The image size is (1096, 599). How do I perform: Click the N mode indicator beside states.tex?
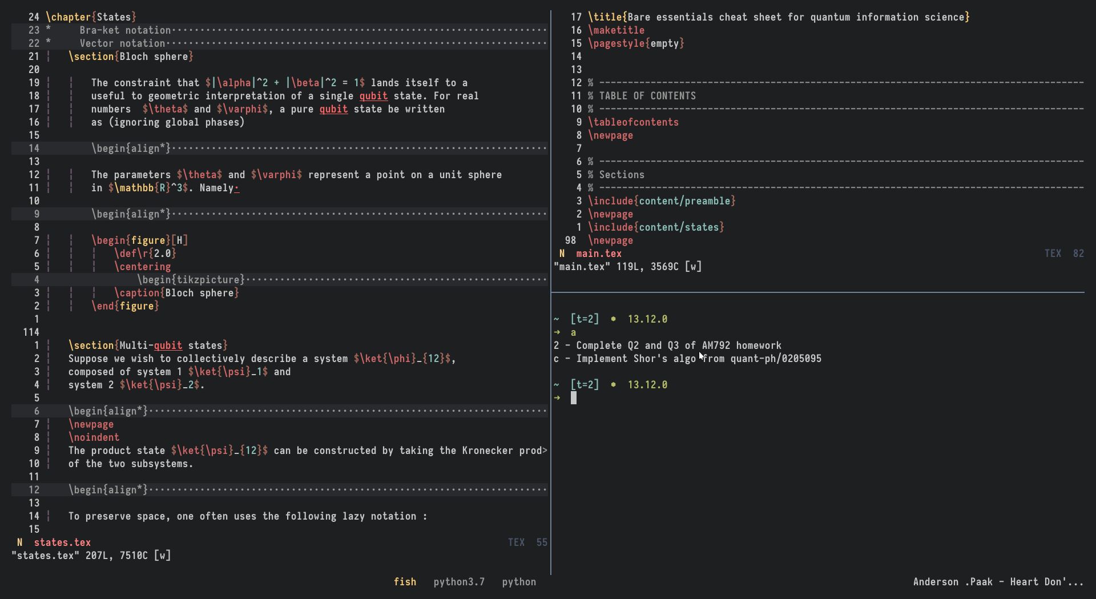19,542
